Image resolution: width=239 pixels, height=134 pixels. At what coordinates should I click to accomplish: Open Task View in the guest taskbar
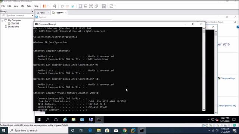56,120
